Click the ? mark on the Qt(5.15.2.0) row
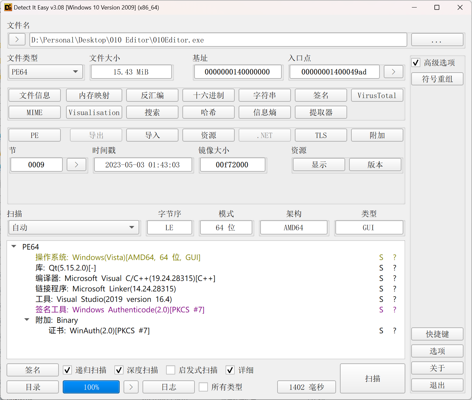 pyautogui.click(x=395, y=268)
